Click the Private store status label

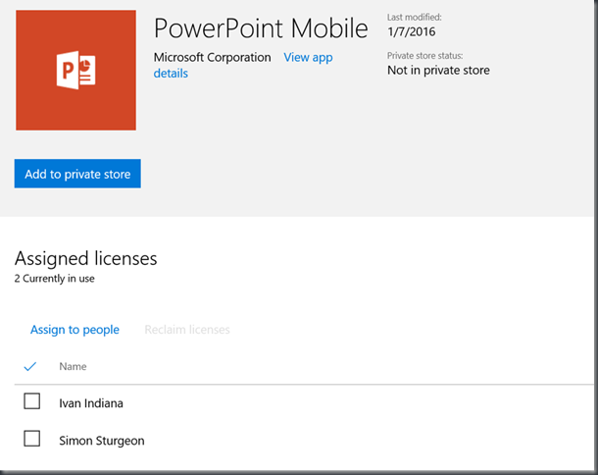pyautogui.click(x=425, y=56)
